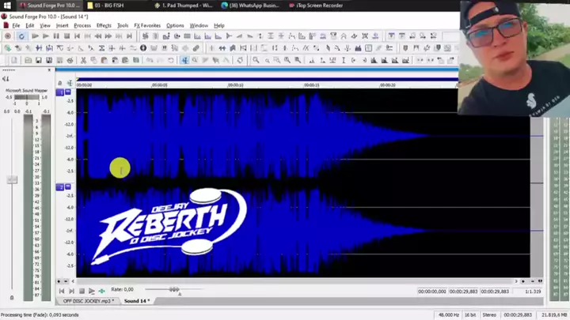
Task: Select the Edit tool in the toolbar
Action: (x=184, y=60)
